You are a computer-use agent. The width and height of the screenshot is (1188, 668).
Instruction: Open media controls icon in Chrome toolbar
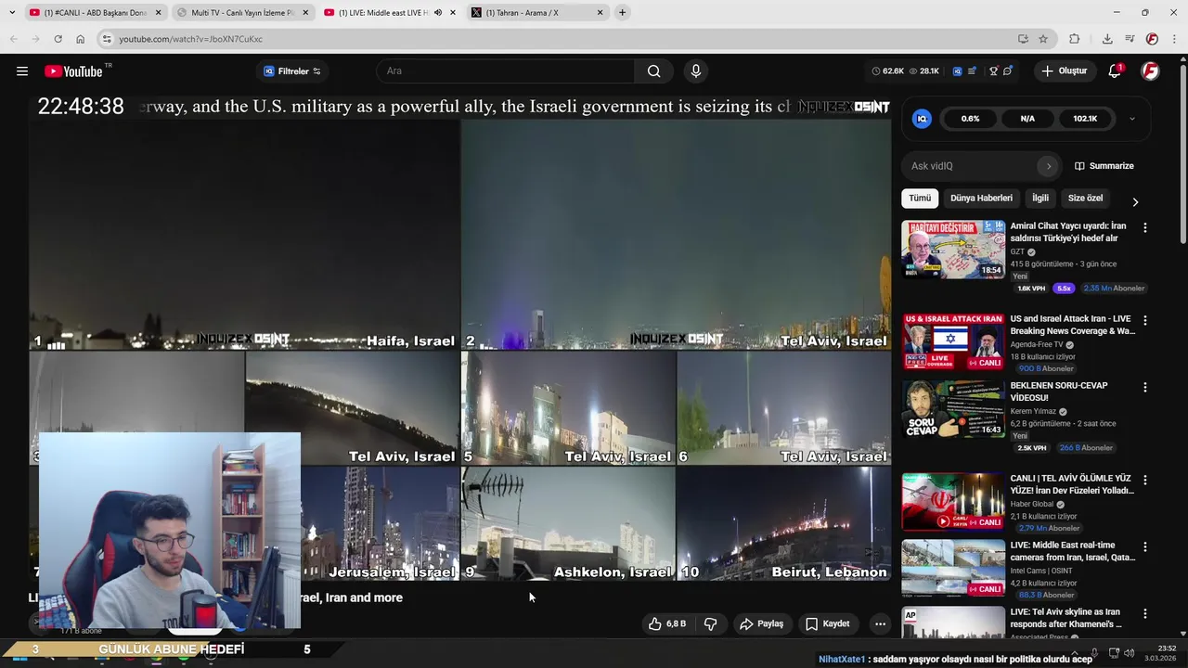(1130, 39)
